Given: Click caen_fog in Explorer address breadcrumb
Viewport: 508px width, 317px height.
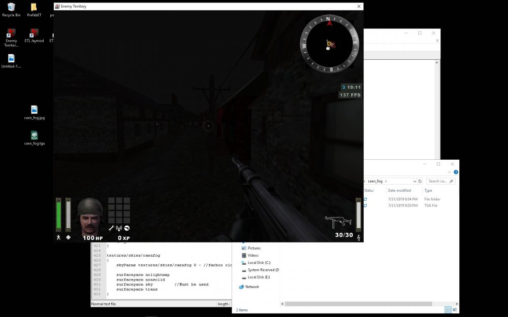Looking at the screenshot, I should coord(375,181).
